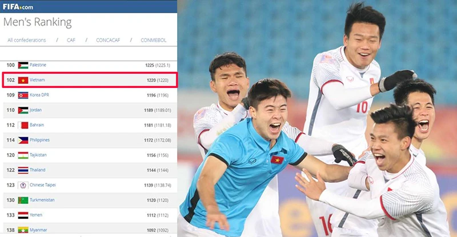Click the Philippines flag icon
This screenshot has height=237, width=457.
[x=23, y=140]
